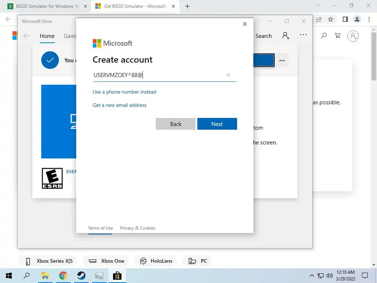Open more options ellipsis beside blue button
The image size is (377, 283).
[x=282, y=60]
